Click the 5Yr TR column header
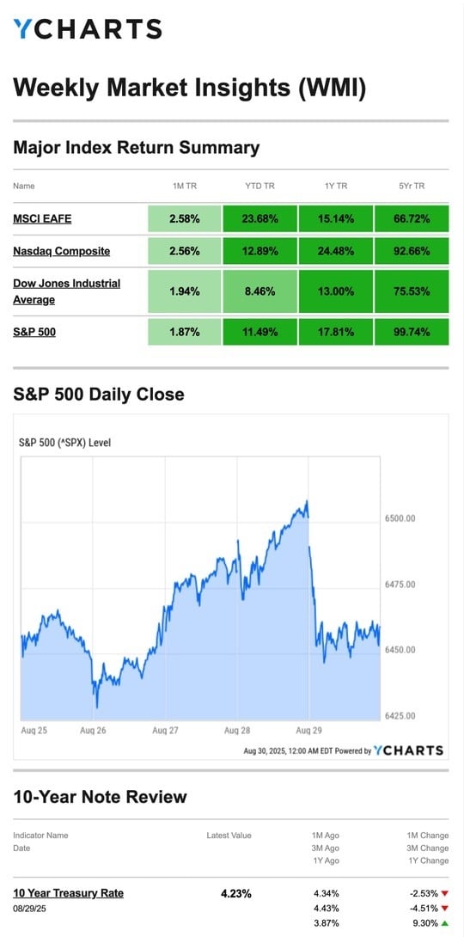 411,187
